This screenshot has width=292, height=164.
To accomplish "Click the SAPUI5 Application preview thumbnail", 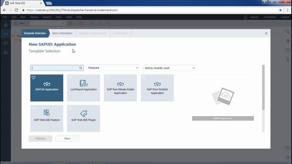I will click(223, 98).
